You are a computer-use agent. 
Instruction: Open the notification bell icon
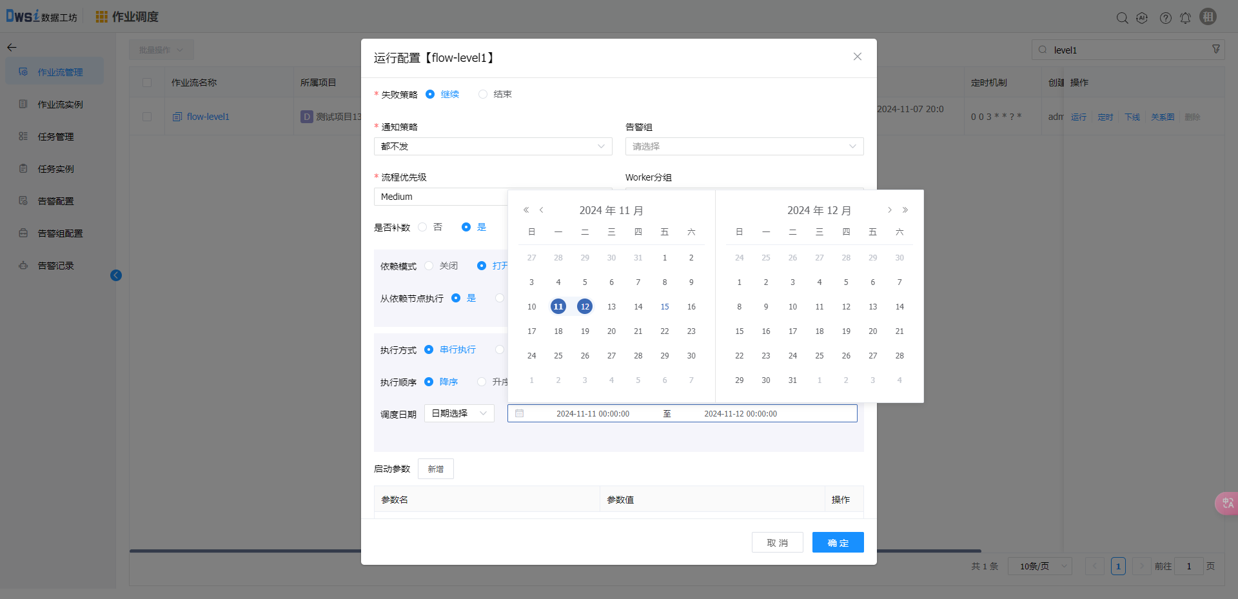tap(1185, 18)
